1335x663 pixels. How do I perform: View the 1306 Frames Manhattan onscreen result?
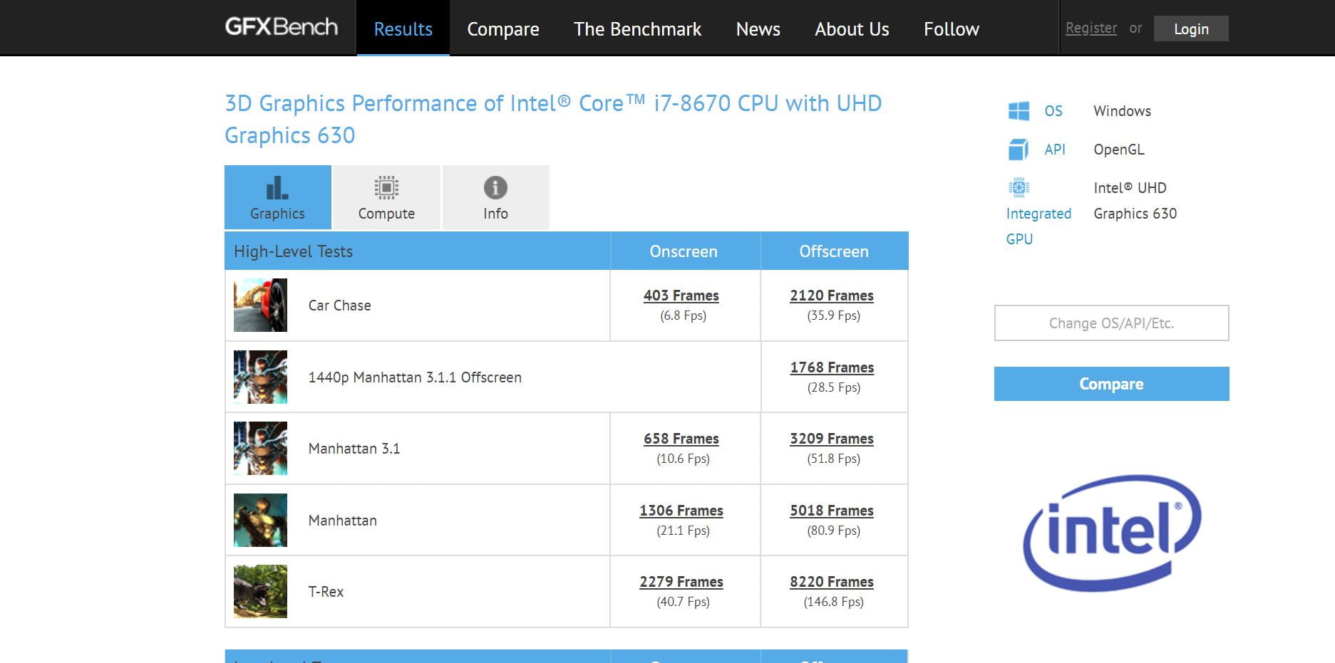click(681, 511)
